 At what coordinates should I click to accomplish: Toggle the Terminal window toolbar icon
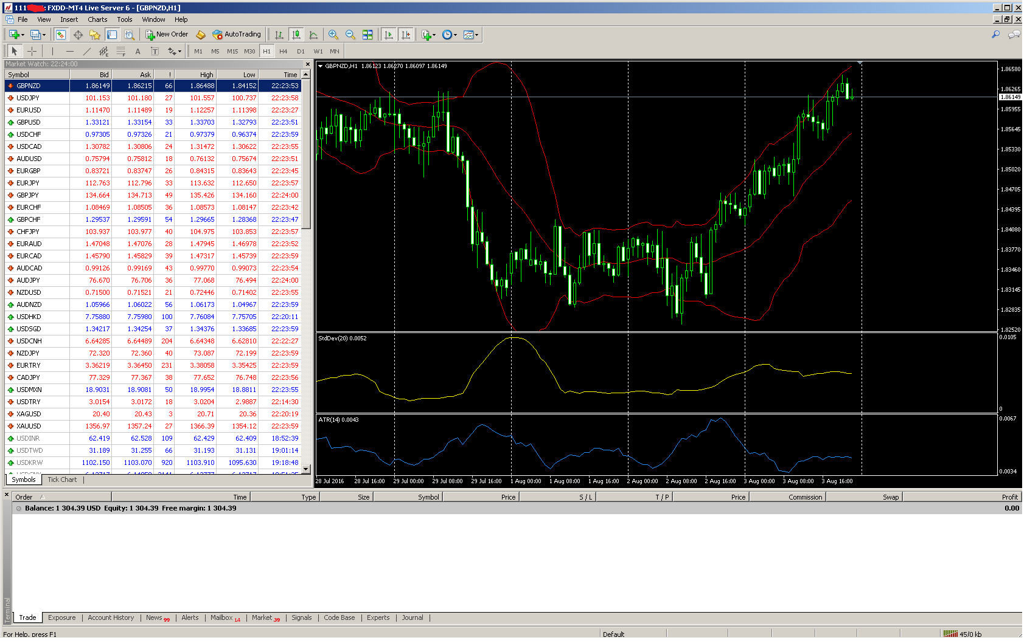pyautogui.click(x=111, y=35)
